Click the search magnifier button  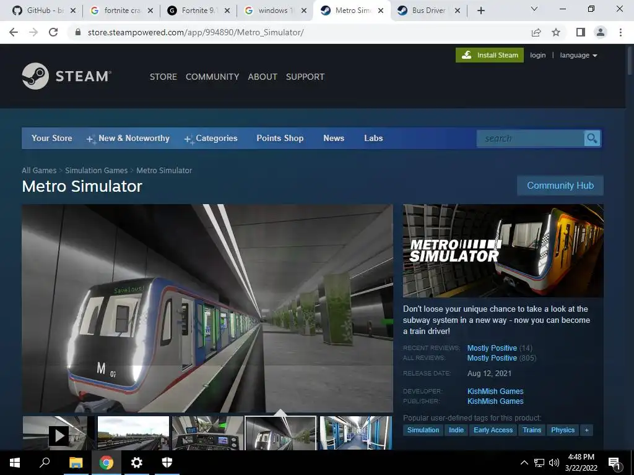click(x=592, y=139)
